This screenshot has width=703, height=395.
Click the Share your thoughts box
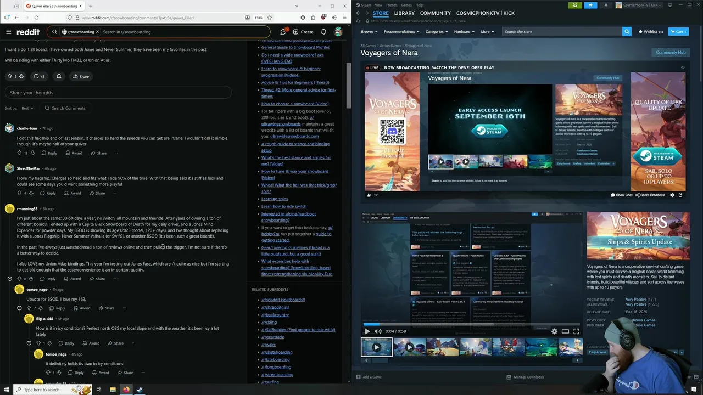[x=118, y=93]
